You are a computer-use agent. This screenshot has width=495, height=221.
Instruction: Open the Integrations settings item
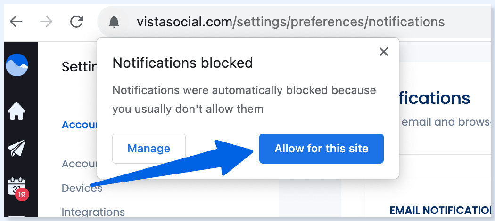pos(93,212)
